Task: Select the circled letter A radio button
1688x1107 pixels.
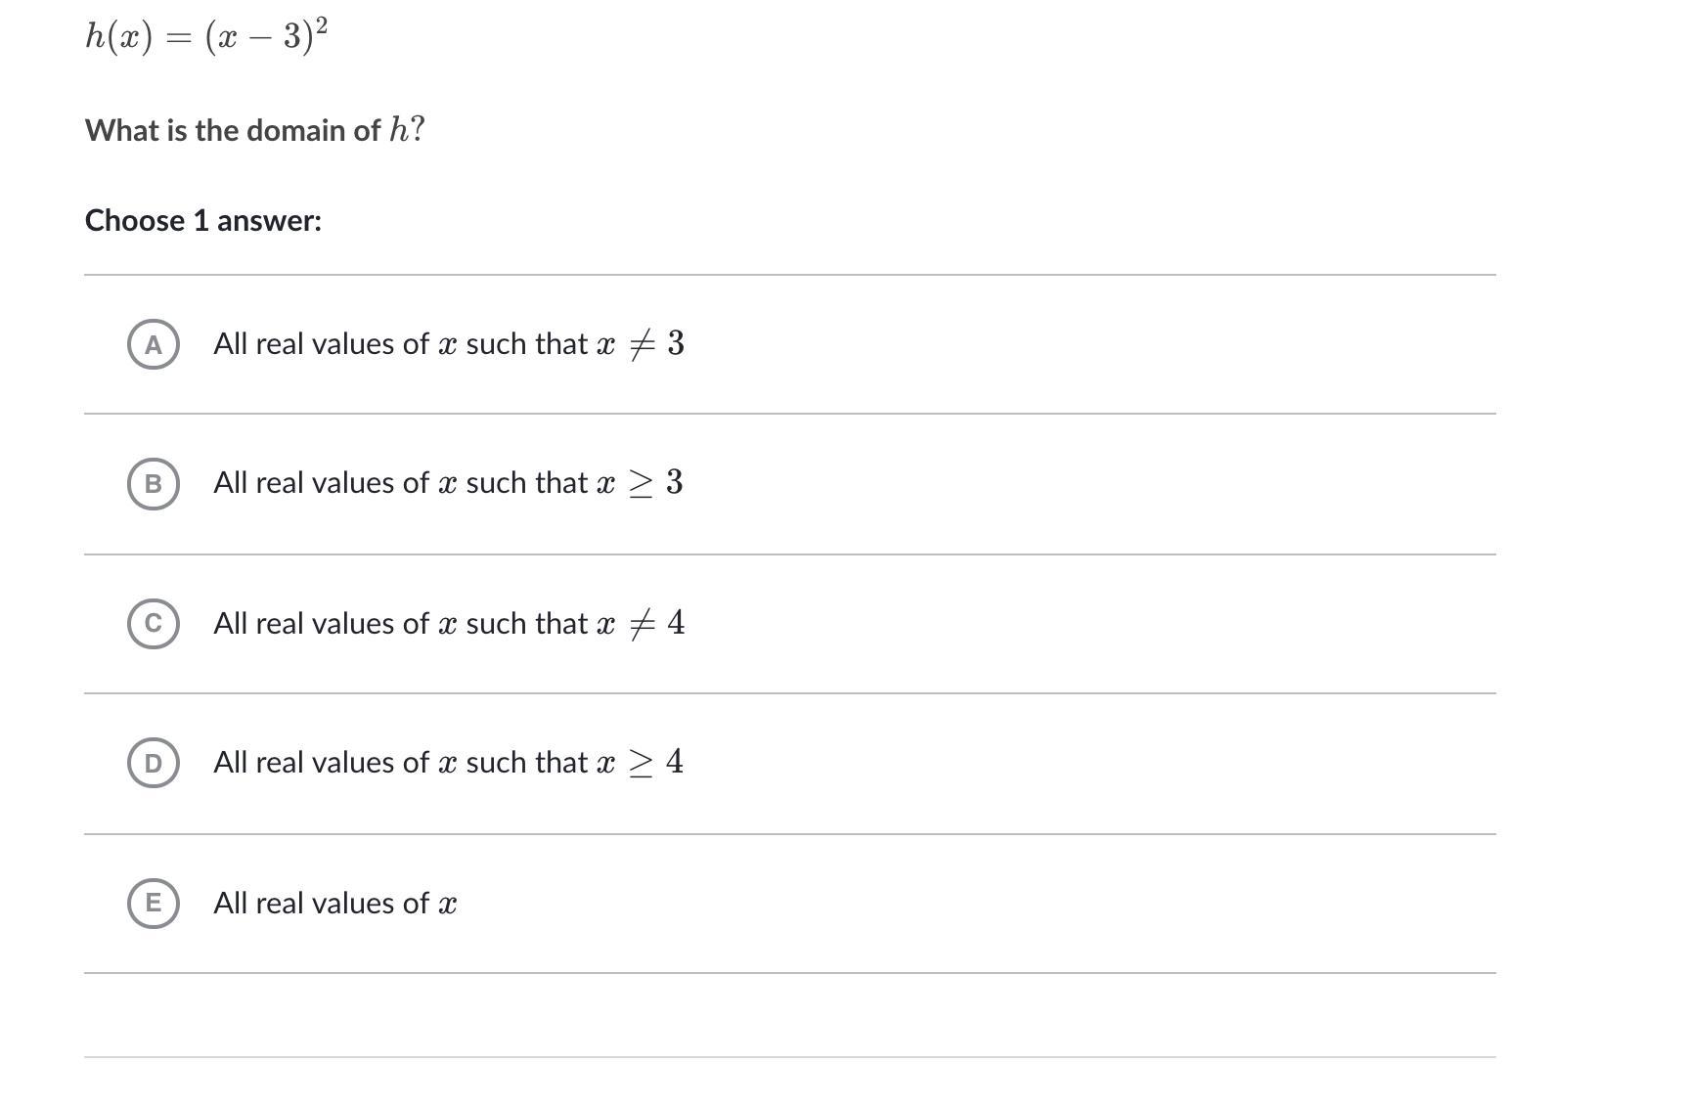Action: 153,344
